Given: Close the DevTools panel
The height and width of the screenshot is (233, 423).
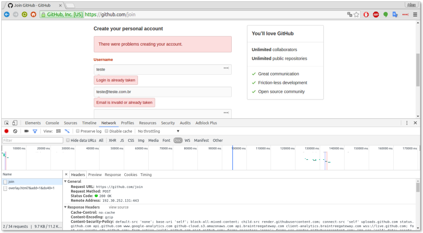Looking at the screenshot, I should click(x=415, y=123).
